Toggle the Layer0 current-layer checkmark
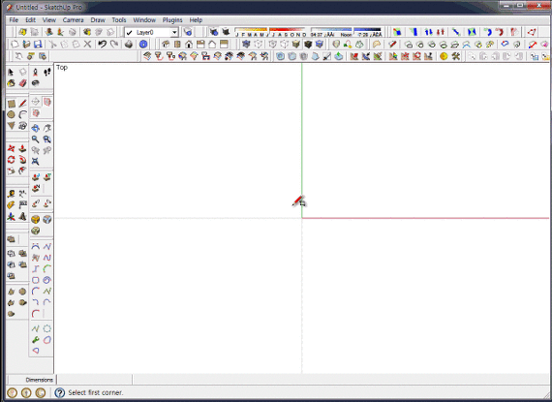552x402 pixels. tap(129, 32)
